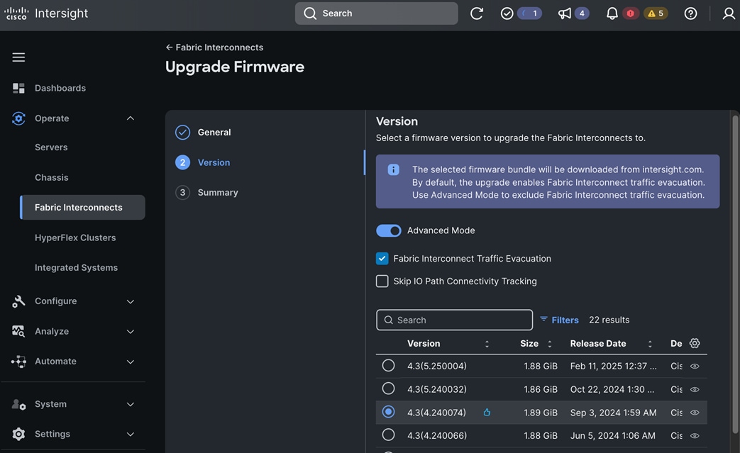Viewport: 740px width, 453px height.
Task: Collapse the Operate section chevron
Action: tap(131, 118)
